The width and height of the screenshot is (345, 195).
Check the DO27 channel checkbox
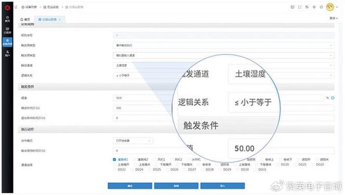pyautogui.click(x=185, y=169)
